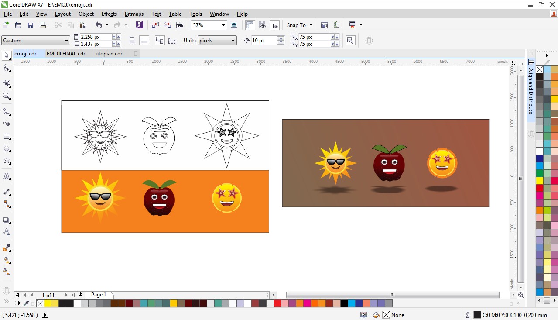Pick the yellow swatch in the document palette
The width and height of the screenshot is (558, 320).
48,303
